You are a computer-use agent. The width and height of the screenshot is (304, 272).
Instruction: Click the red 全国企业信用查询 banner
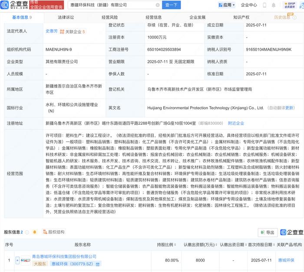(46, 5)
